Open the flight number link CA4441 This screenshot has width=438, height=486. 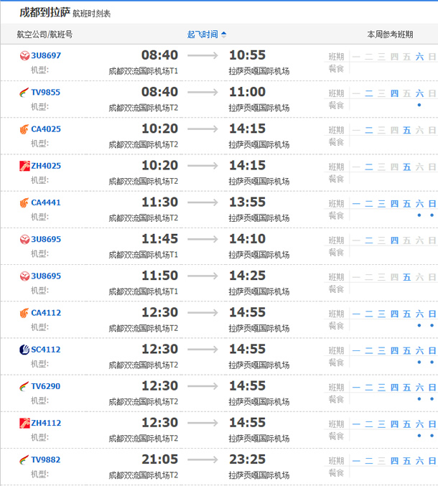click(46, 203)
